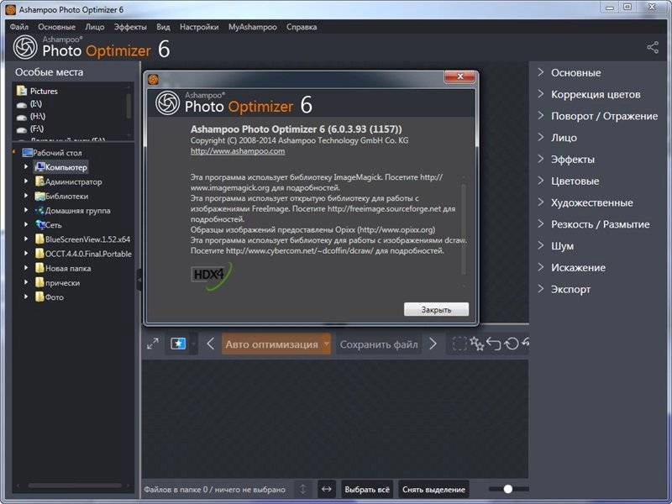Click the favorites star image icon
The height and width of the screenshot is (504, 672).
click(x=178, y=344)
